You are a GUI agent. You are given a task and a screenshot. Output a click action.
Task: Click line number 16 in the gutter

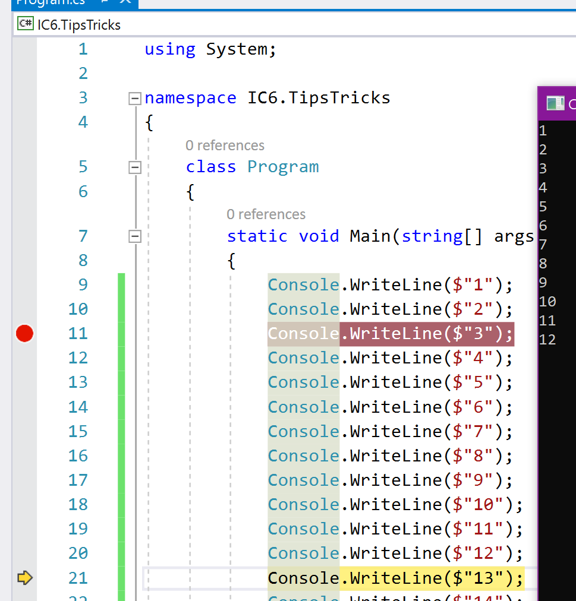[x=78, y=456]
